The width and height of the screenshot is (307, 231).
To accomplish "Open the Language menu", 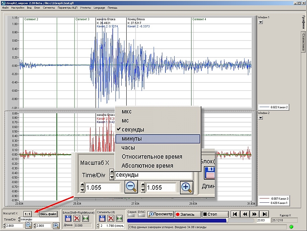I will tap(99, 8).
